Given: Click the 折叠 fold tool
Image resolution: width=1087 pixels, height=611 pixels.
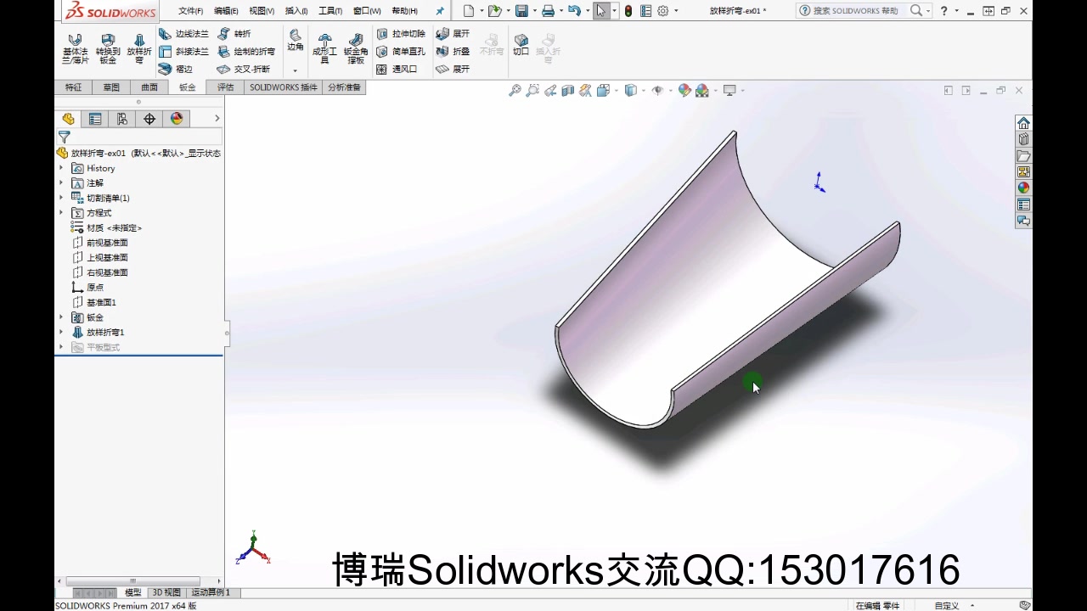Looking at the screenshot, I should coord(453,52).
